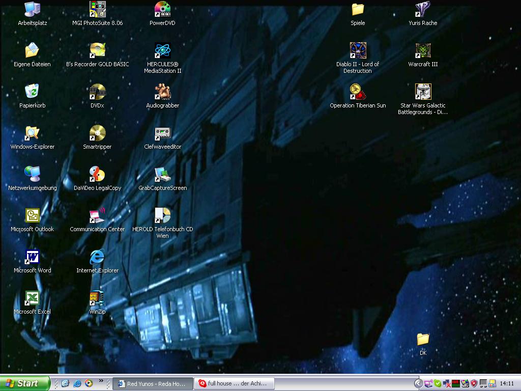Image resolution: width=521 pixels, height=391 pixels.
Task: Click the Papierkorb recycle bin icon
Action: pos(32,92)
